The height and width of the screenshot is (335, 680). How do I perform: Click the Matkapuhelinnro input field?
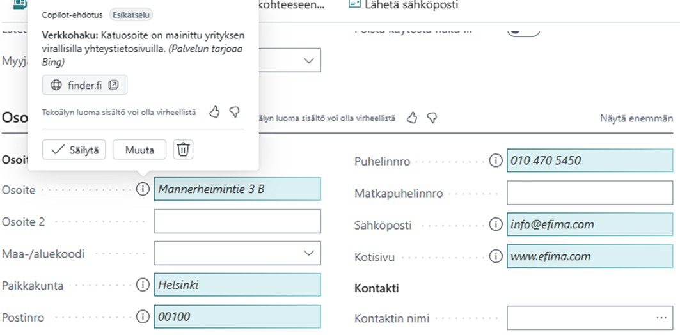point(589,192)
